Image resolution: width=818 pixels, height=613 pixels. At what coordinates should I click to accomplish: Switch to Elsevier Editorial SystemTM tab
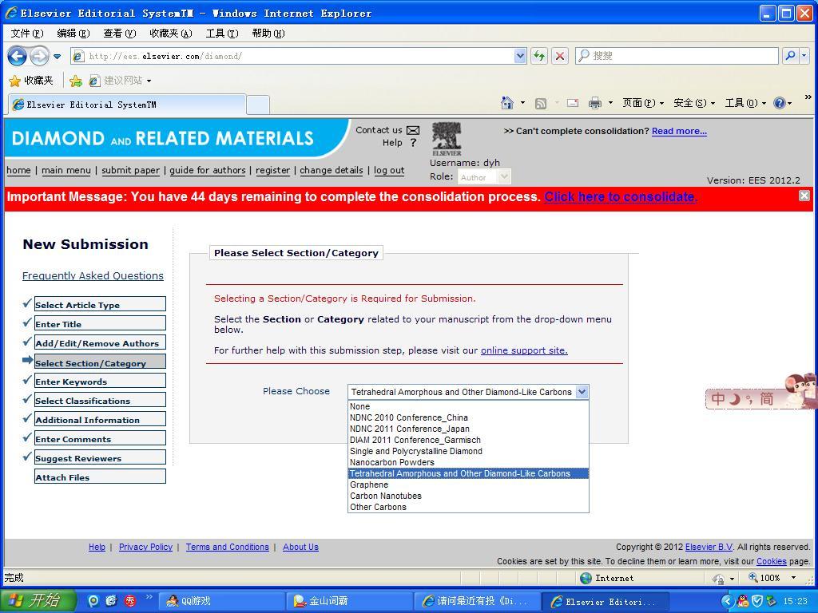pos(127,105)
